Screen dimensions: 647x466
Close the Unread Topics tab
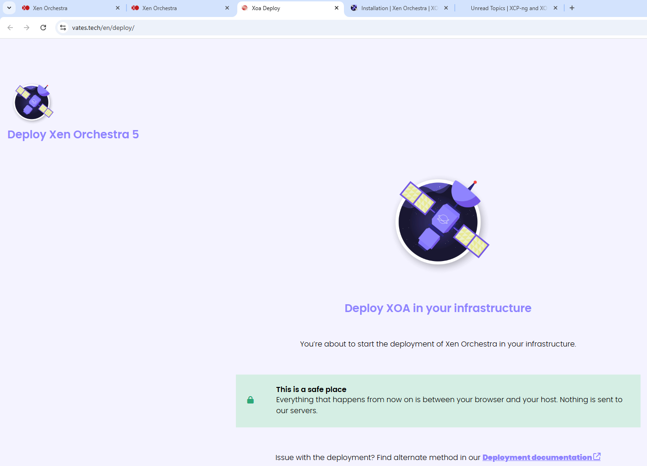click(x=555, y=8)
